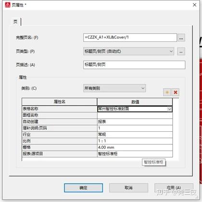This screenshot has height=202, width=202.
Task: Click the 1 : 1 scale value
Action: 135,141
